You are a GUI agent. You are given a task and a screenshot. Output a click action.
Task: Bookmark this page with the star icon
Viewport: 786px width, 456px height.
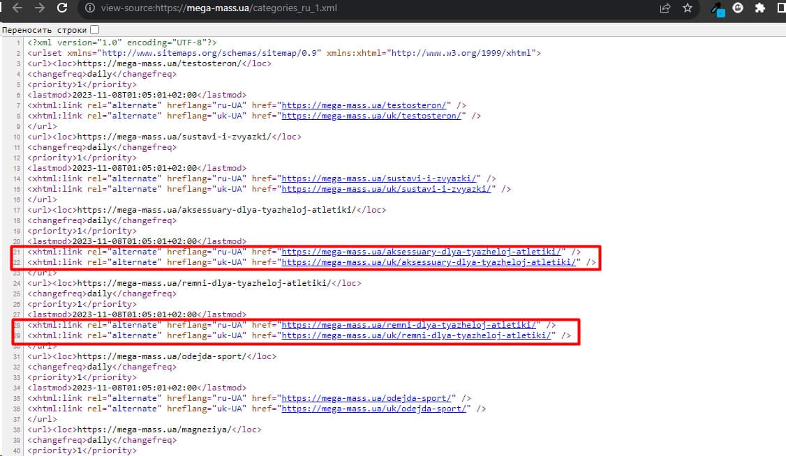[x=688, y=8]
